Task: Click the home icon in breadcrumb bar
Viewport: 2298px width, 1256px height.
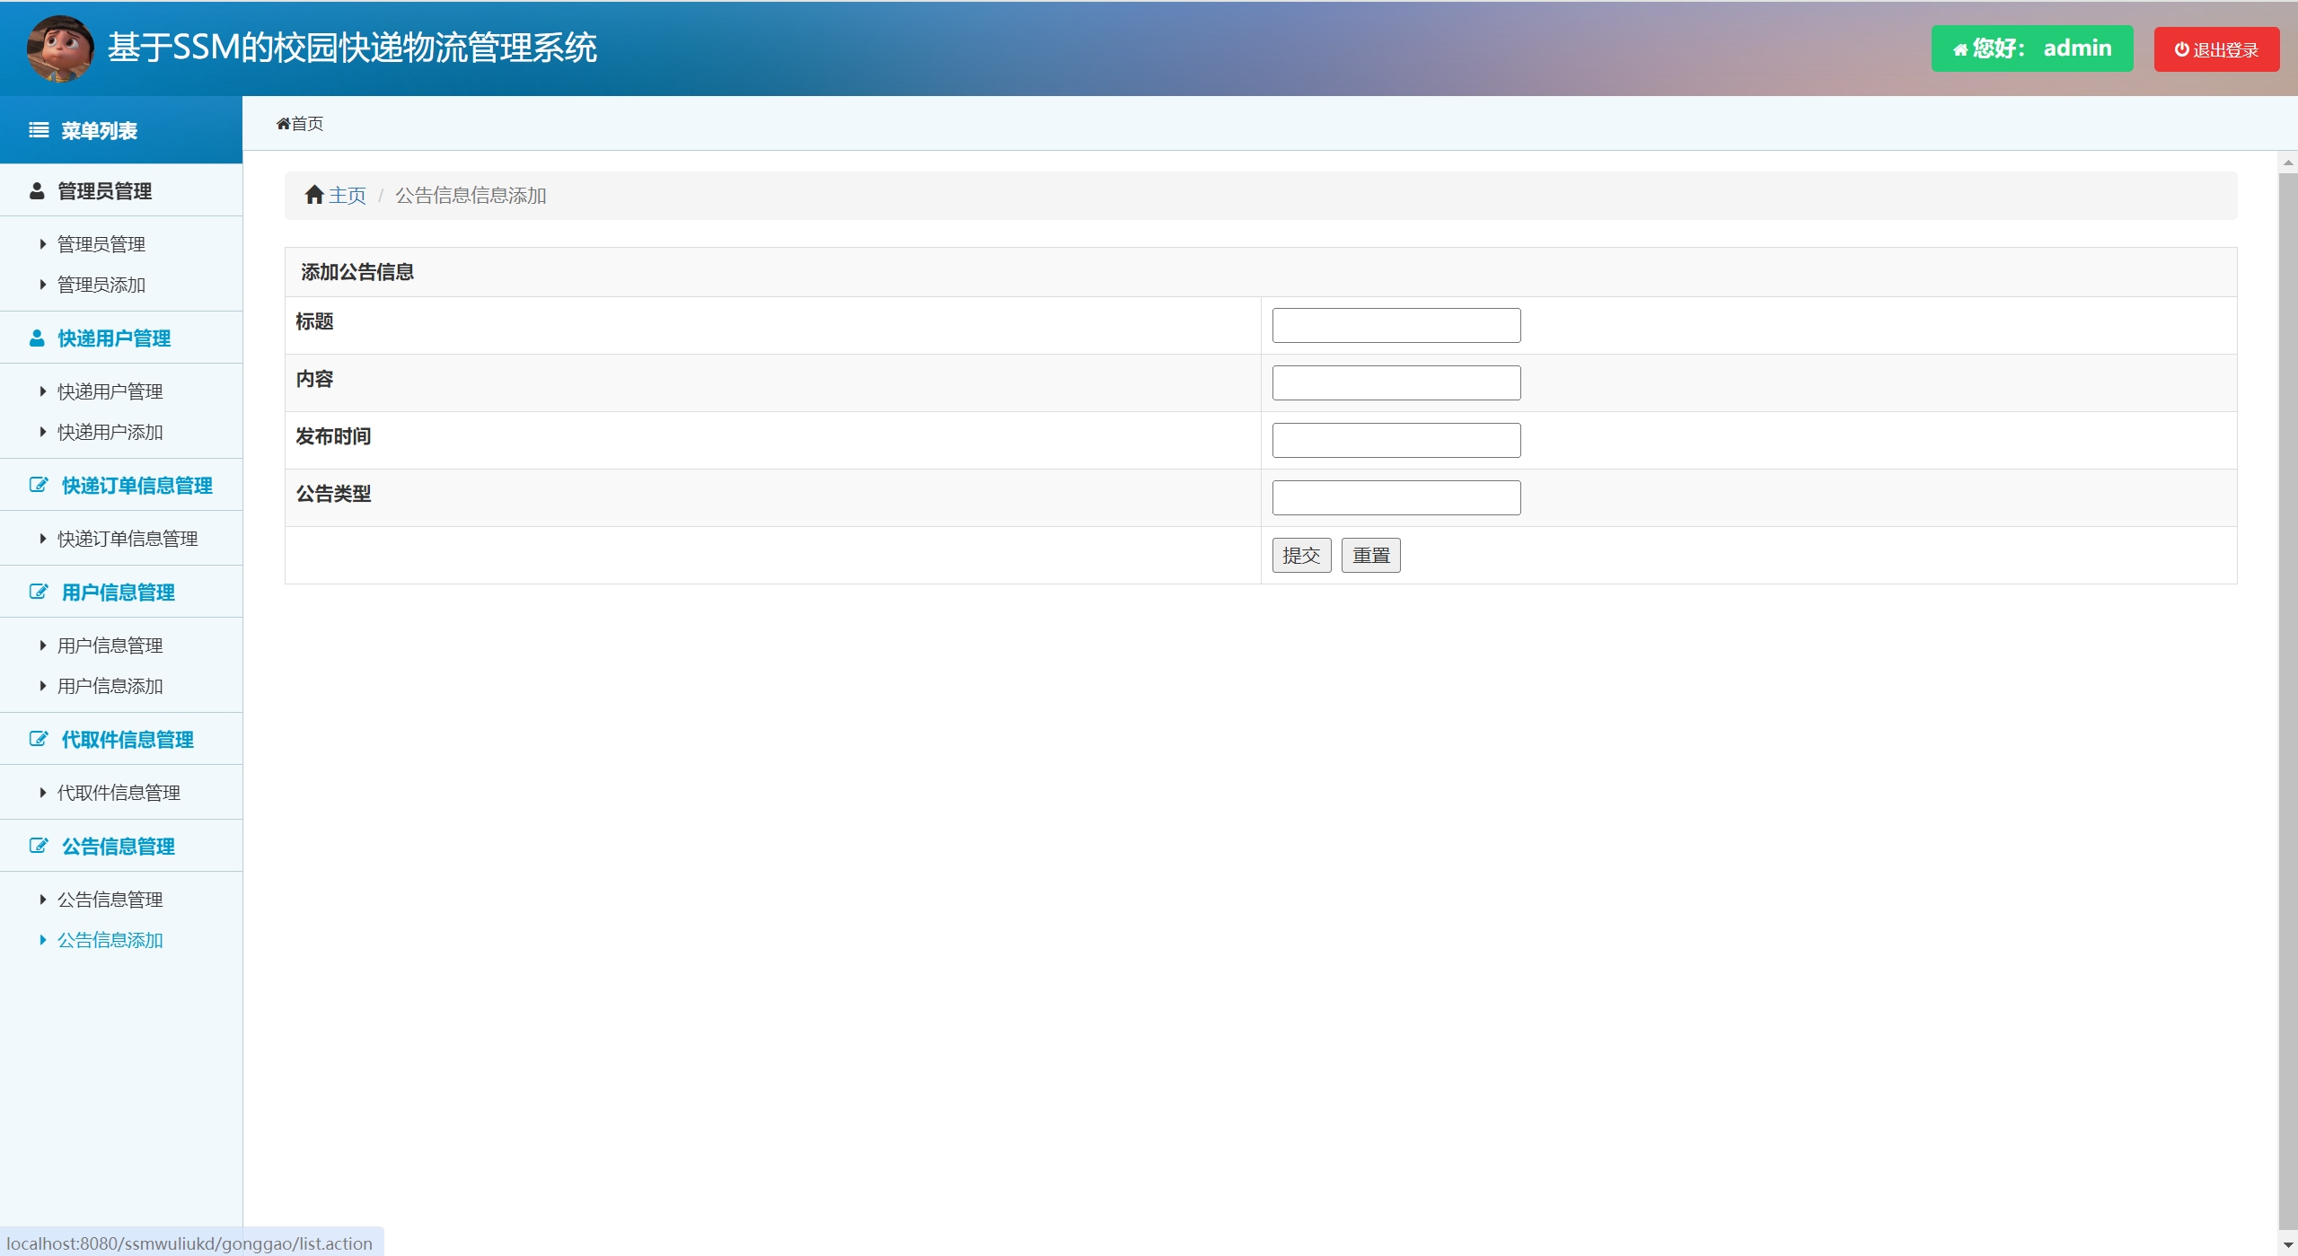Action: click(314, 196)
